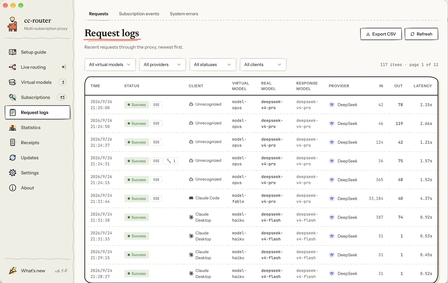Click the LATENCY column header
The width and height of the screenshot is (448, 283).
point(423,86)
